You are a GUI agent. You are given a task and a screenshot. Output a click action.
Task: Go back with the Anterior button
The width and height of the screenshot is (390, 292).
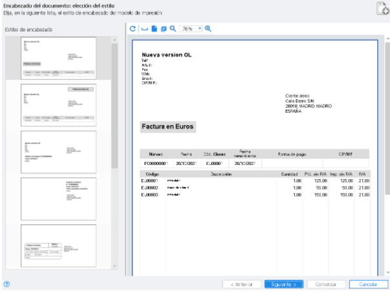[x=241, y=284]
